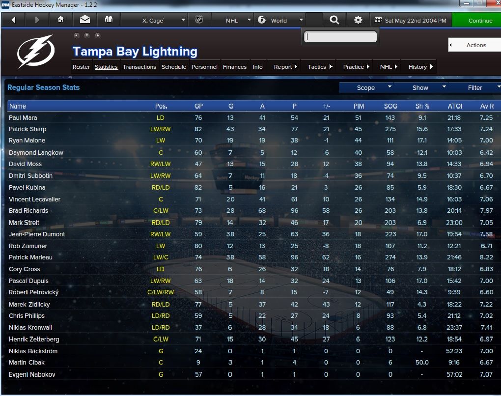Screen dimensions: 501x396
Task: Sort by the ATOI column header
Action: click(455, 106)
